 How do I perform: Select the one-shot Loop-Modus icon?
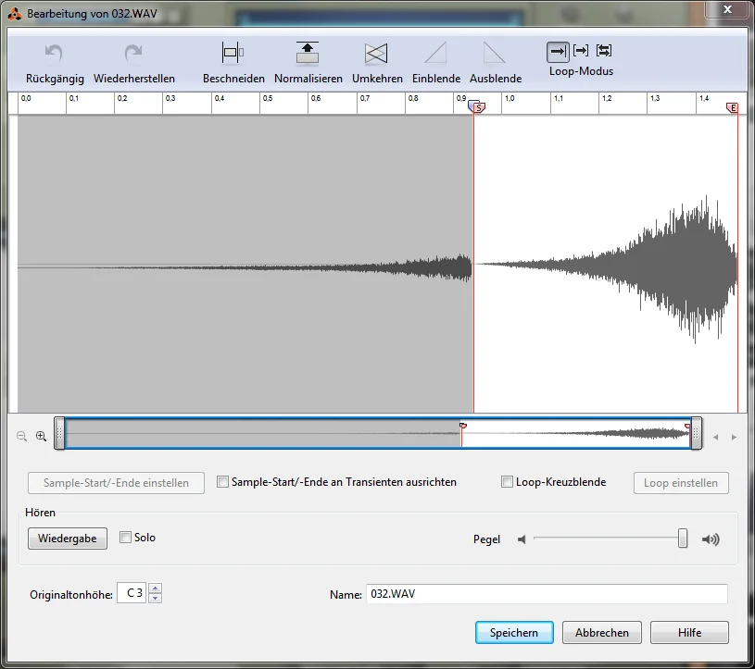pyautogui.click(x=558, y=52)
